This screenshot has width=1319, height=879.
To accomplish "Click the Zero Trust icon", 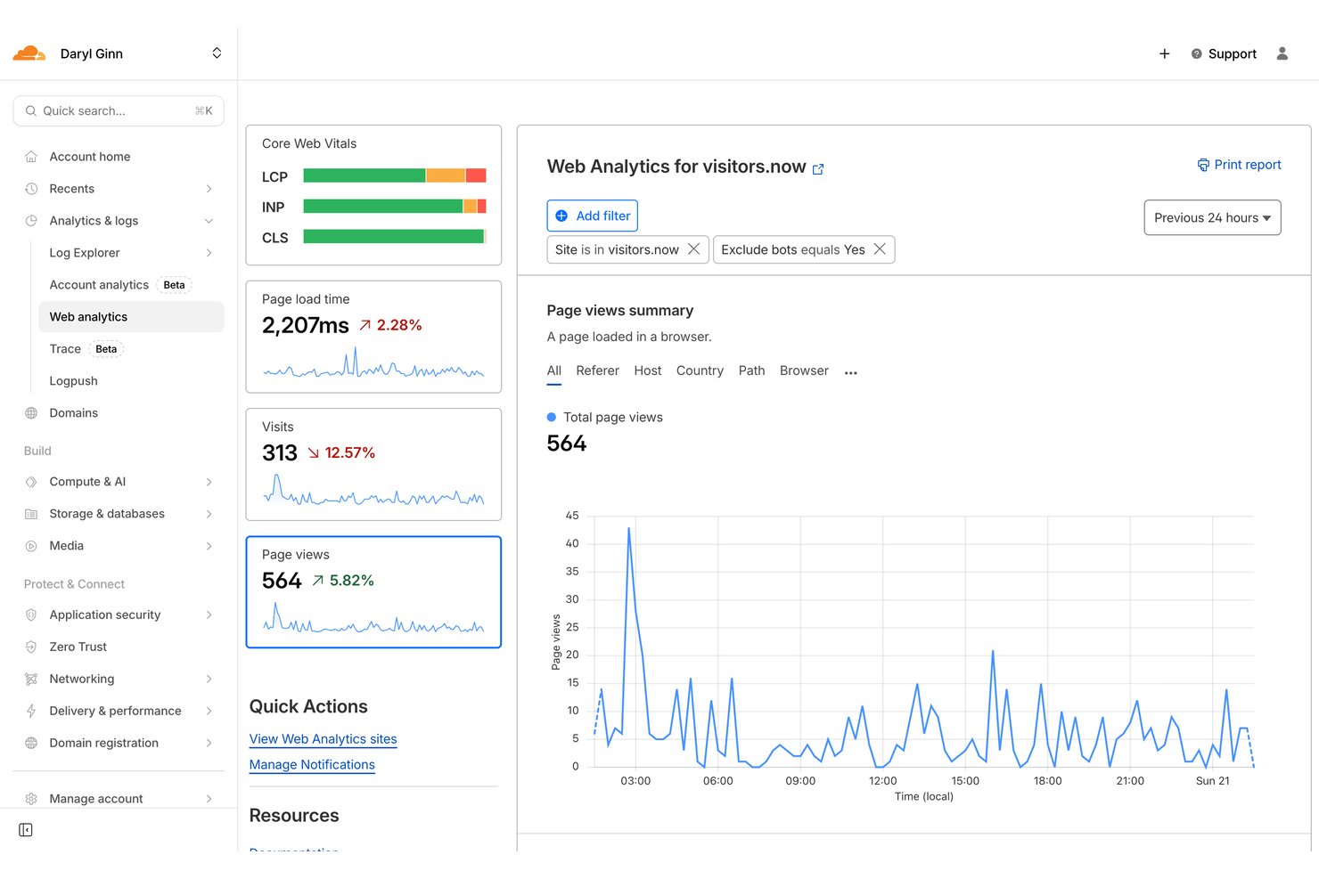I will 31,647.
